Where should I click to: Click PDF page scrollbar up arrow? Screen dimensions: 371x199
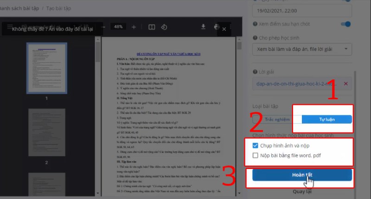[x=239, y=39]
